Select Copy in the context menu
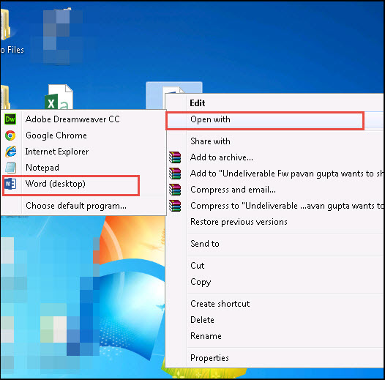Viewport: 385px width, 380px height. click(x=274, y=282)
